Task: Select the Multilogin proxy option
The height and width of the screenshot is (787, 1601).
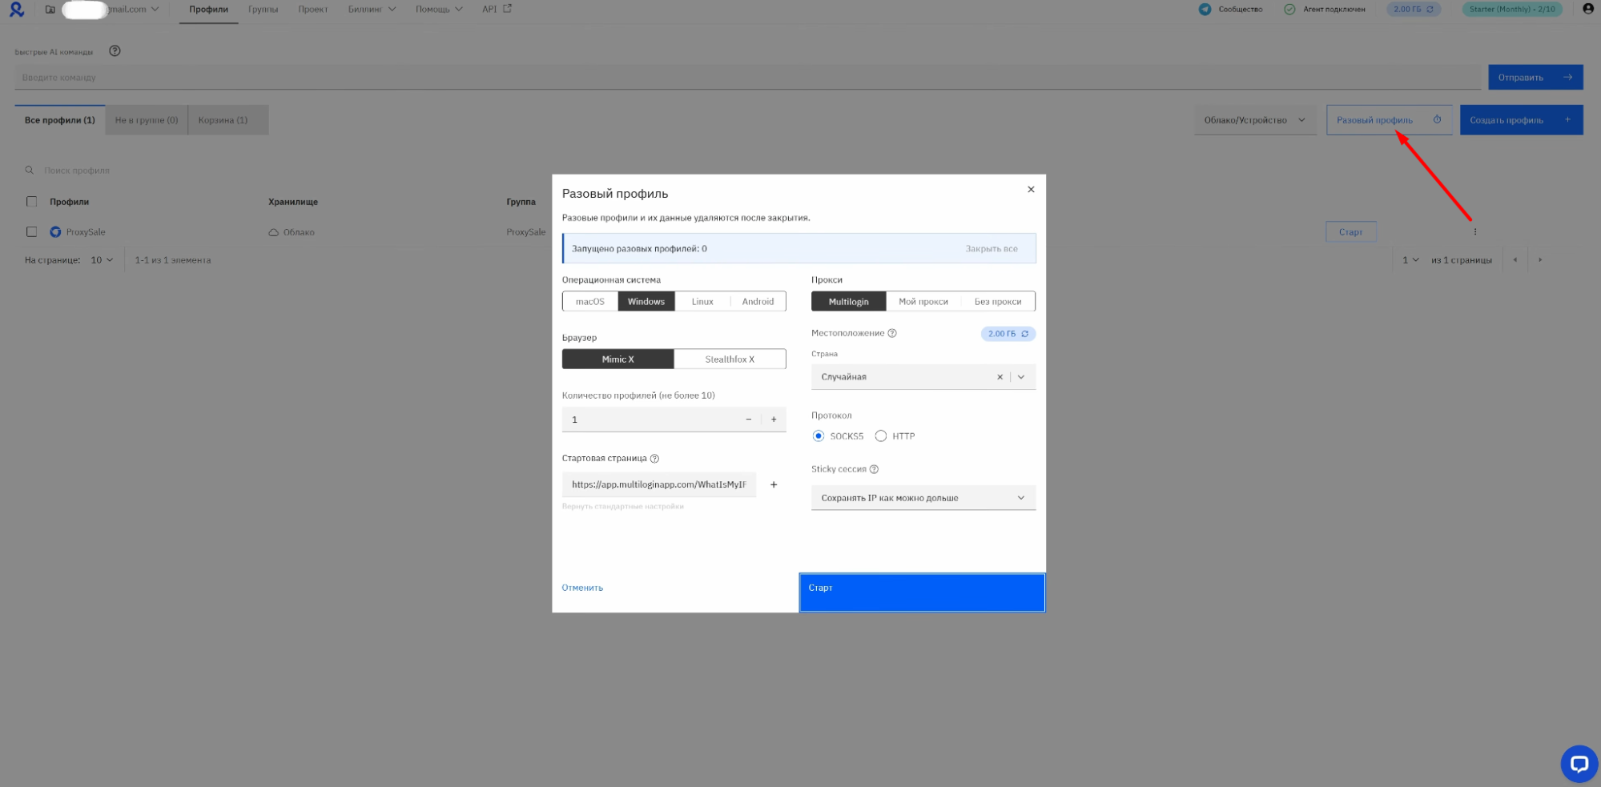Action: [848, 302]
